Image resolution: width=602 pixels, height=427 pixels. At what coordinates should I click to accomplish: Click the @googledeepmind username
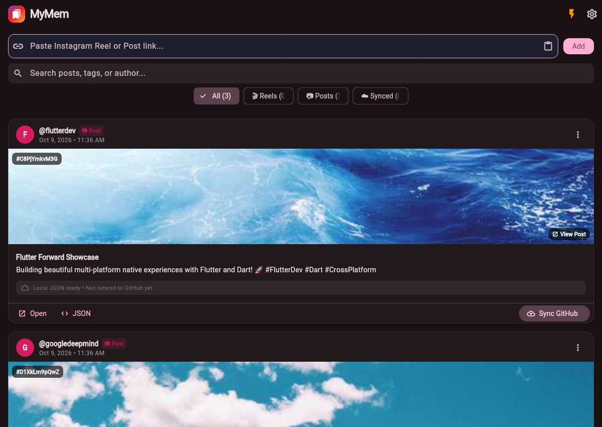pos(69,344)
